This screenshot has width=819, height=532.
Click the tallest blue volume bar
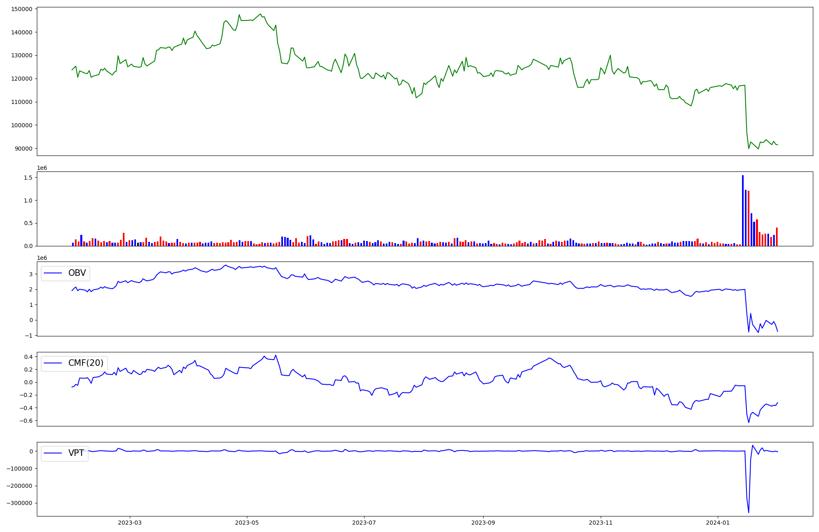coord(743,211)
